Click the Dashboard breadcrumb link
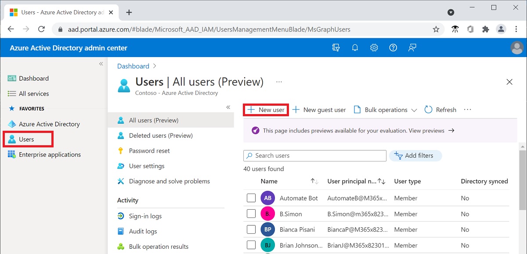The height and width of the screenshot is (254, 527). coord(133,66)
